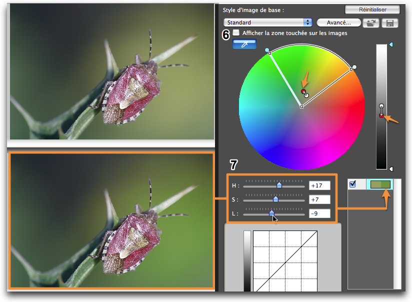Click the S value field +7
The image size is (412, 302).
point(319,199)
